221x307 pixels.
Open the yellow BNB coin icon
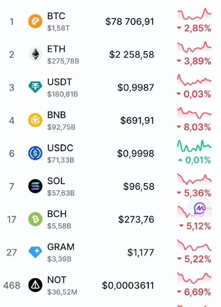pyautogui.click(x=35, y=120)
